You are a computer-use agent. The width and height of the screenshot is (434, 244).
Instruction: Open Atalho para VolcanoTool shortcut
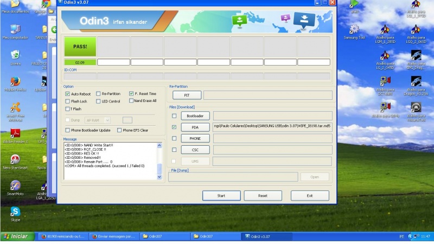pyautogui.click(x=416, y=112)
